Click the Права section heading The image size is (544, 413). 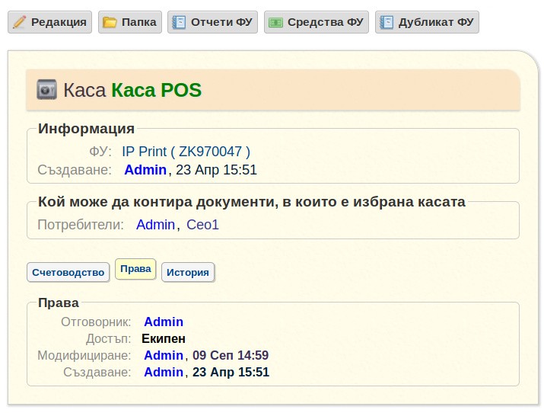tap(59, 303)
